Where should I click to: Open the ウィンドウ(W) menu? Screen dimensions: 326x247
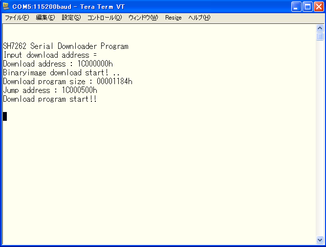[143, 18]
